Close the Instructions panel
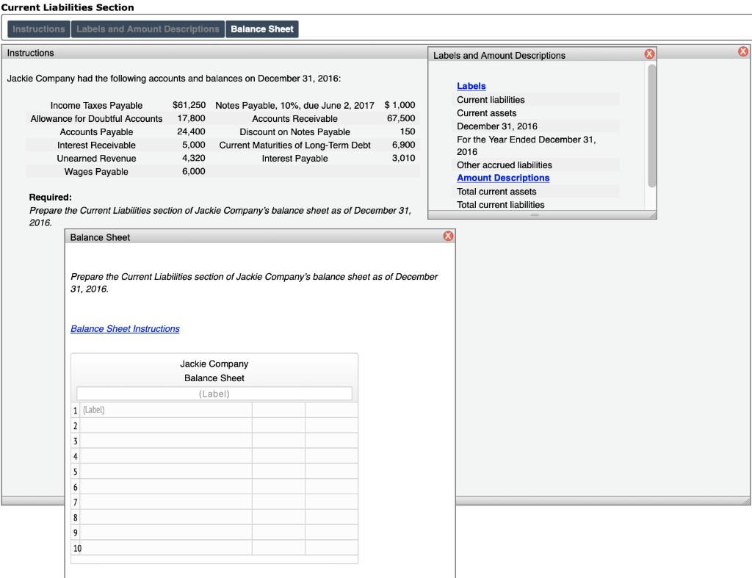The width and height of the screenshot is (752, 578). pyautogui.click(x=742, y=51)
